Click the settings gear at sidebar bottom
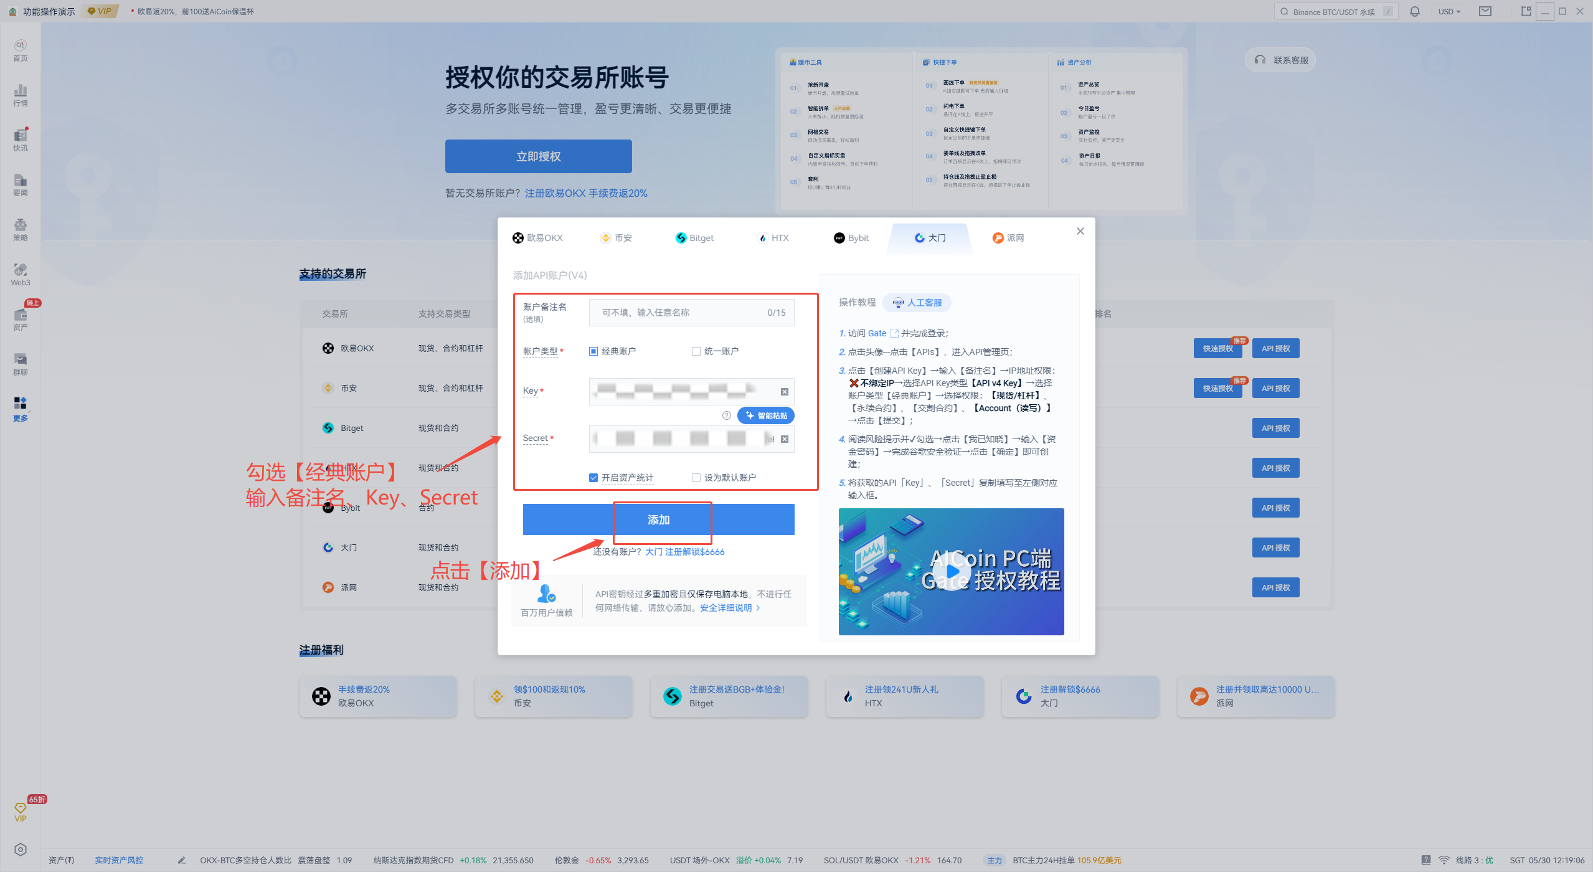 [20, 849]
